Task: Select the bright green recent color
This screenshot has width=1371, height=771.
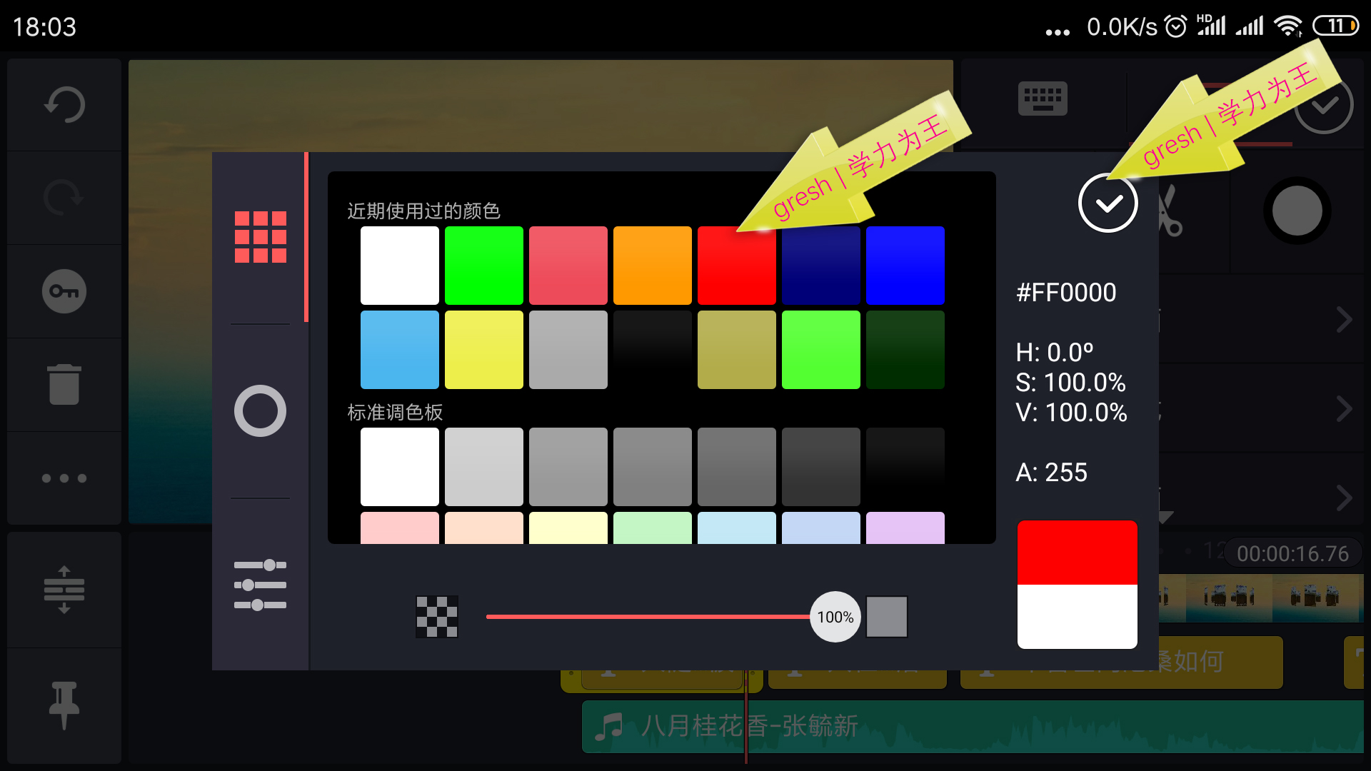Action: pos(484,266)
